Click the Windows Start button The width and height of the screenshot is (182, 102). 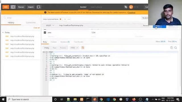pos(3,99)
